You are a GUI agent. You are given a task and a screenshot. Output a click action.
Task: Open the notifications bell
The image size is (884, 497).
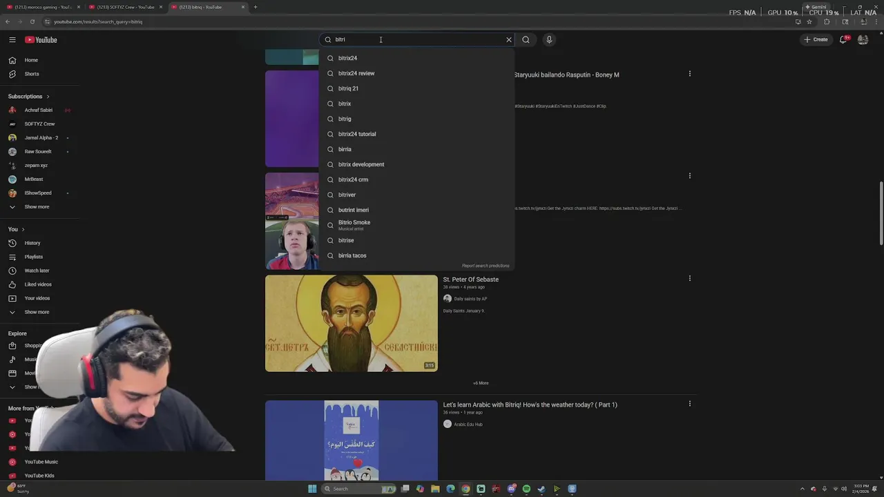(843, 39)
